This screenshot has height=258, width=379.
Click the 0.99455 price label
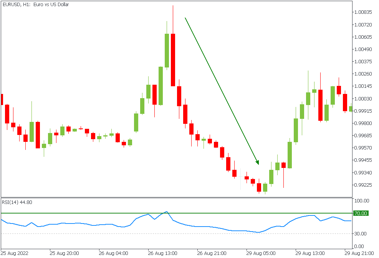[363, 160]
